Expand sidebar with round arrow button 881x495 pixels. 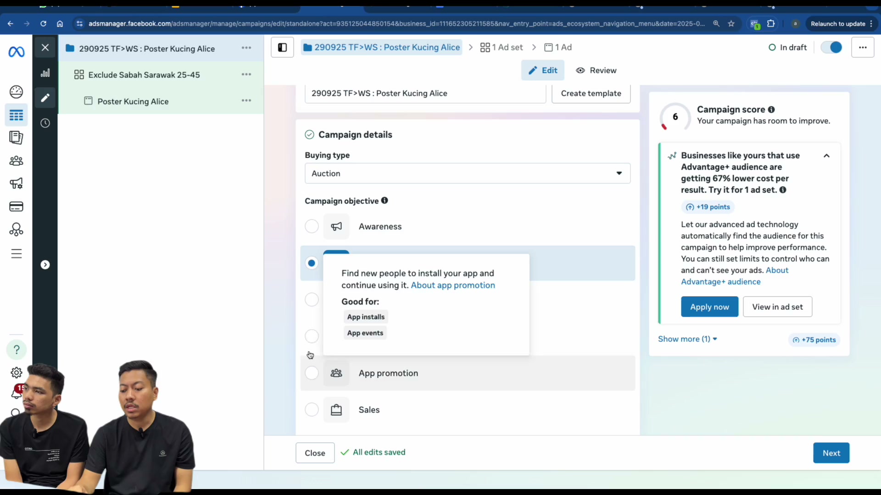[45, 265]
